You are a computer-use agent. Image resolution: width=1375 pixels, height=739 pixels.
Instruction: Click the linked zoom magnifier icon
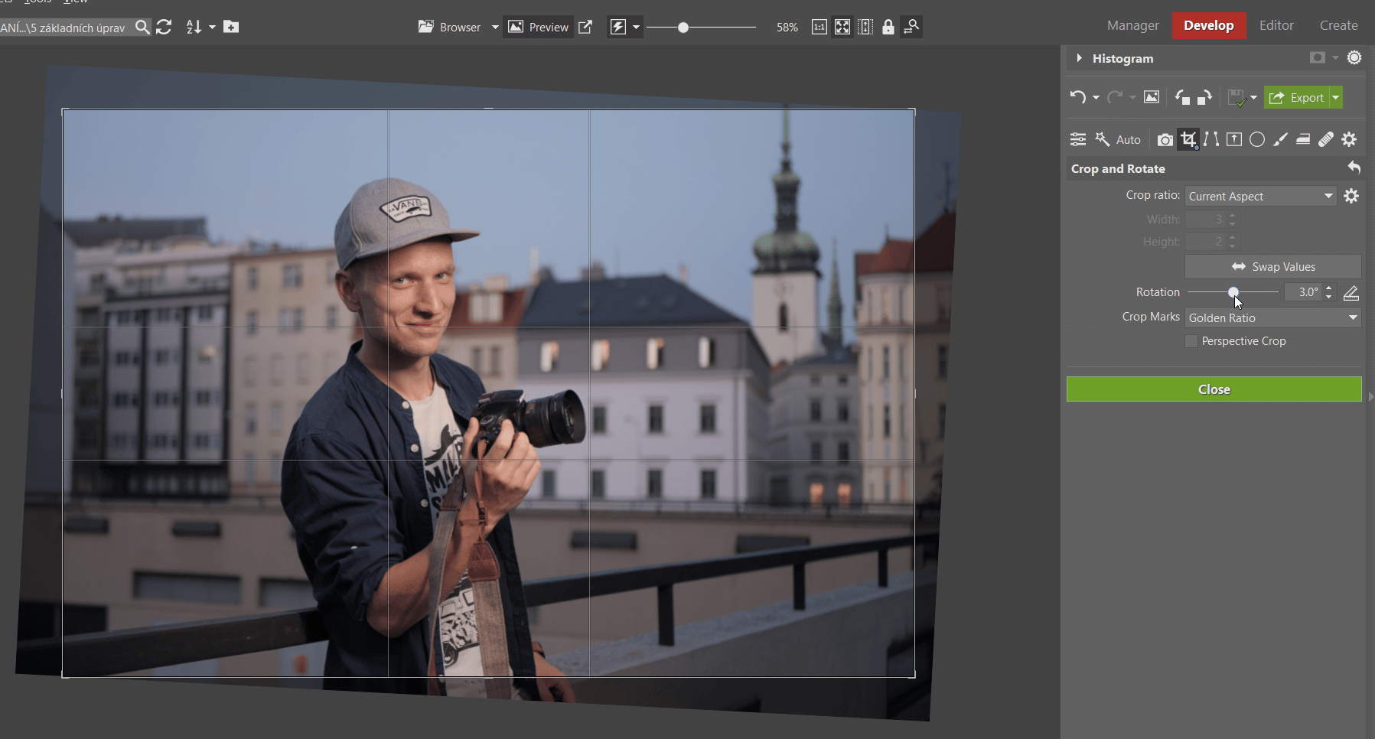point(911,28)
